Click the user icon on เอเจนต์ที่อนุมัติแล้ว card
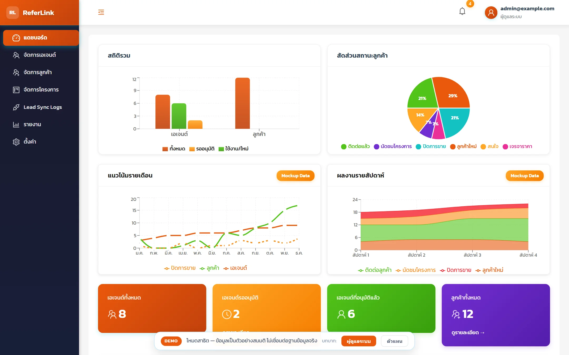 (x=341, y=314)
